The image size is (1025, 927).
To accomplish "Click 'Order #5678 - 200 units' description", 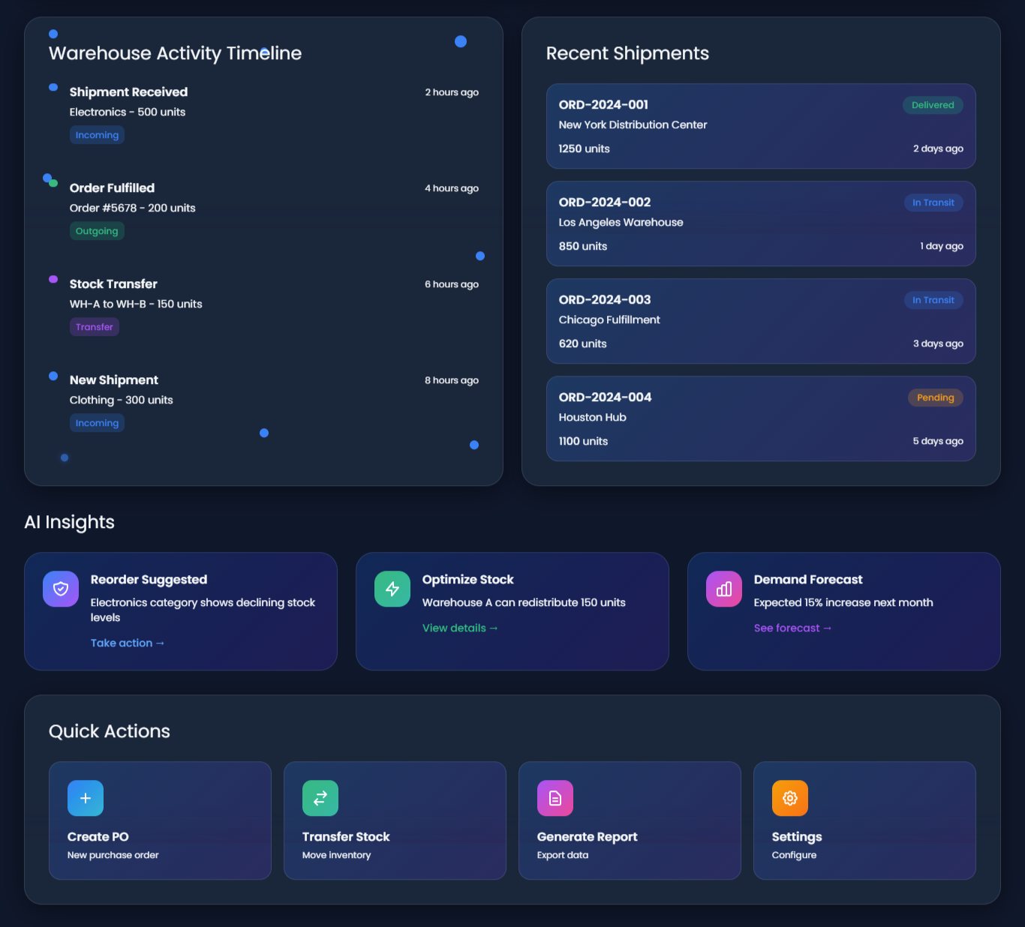I will pyautogui.click(x=132, y=208).
